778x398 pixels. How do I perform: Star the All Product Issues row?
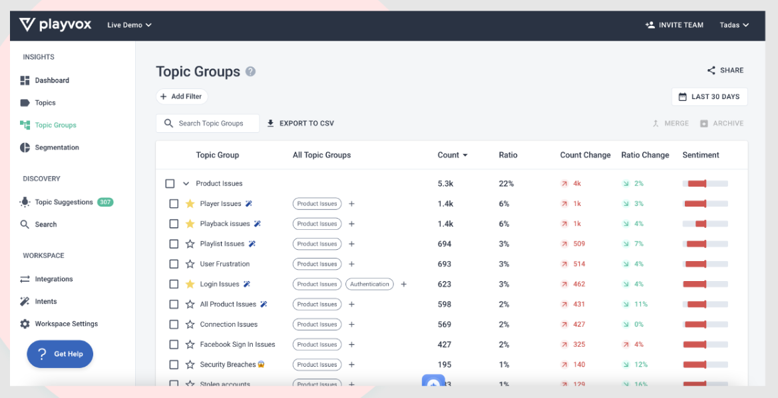tap(190, 304)
